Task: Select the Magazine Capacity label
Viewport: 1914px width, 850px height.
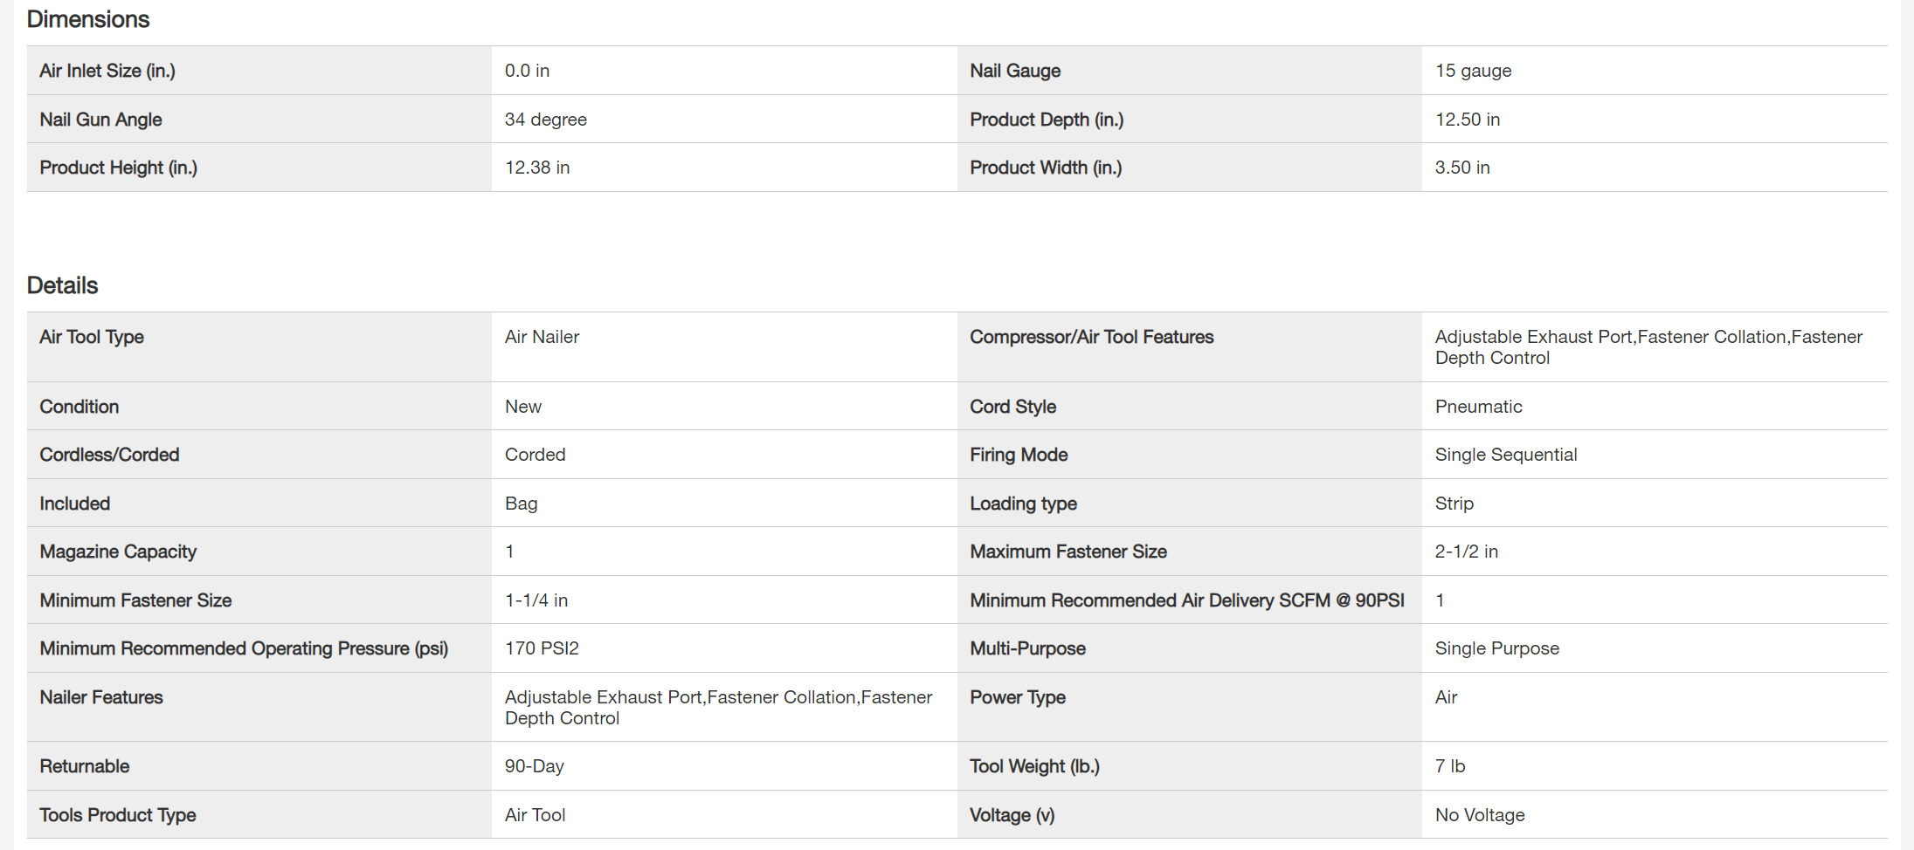Action: 118,552
